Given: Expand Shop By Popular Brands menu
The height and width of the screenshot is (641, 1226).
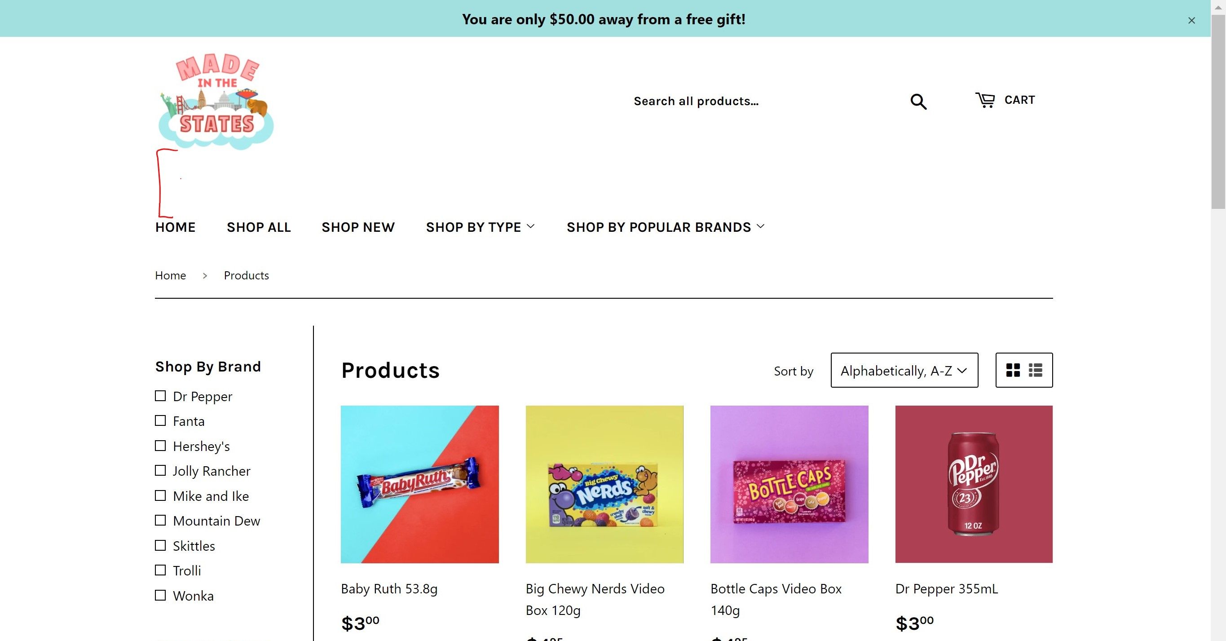Looking at the screenshot, I should (x=666, y=227).
